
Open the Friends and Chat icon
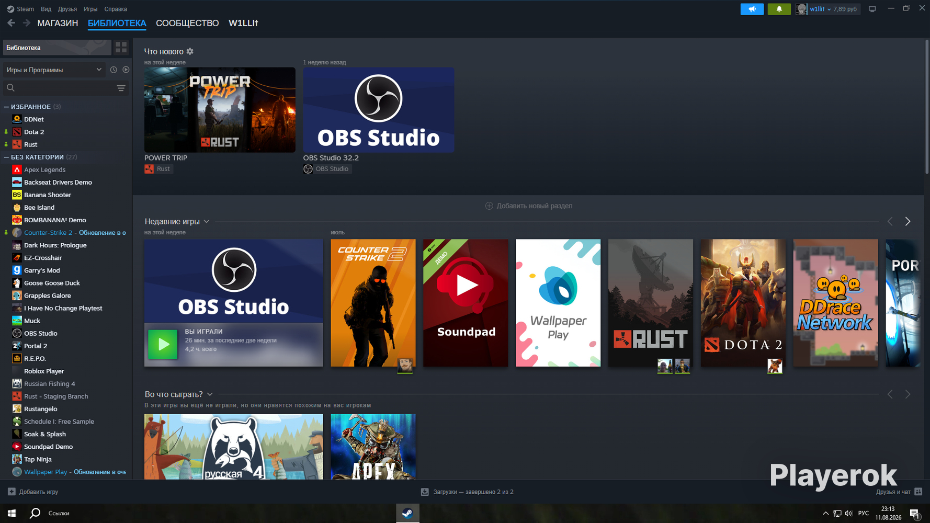(918, 492)
